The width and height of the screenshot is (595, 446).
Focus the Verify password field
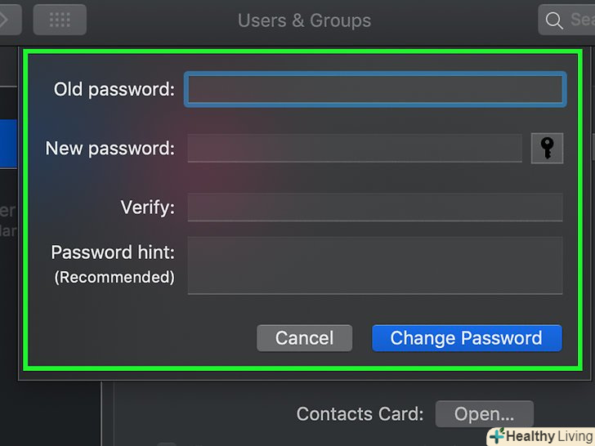click(375, 207)
